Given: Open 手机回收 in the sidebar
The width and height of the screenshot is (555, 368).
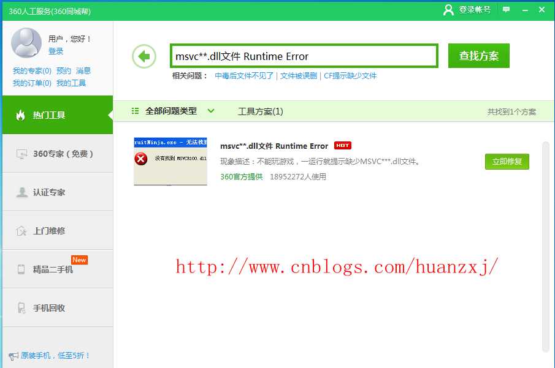Looking at the screenshot, I should [x=58, y=308].
